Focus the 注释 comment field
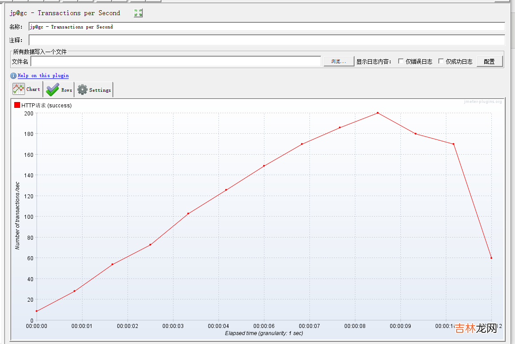This screenshot has height=344, width=515. point(267,40)
